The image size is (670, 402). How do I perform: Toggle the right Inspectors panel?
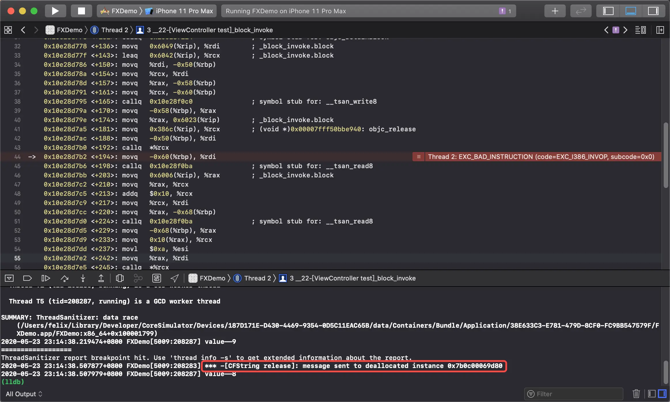click(x=653, y=11)
